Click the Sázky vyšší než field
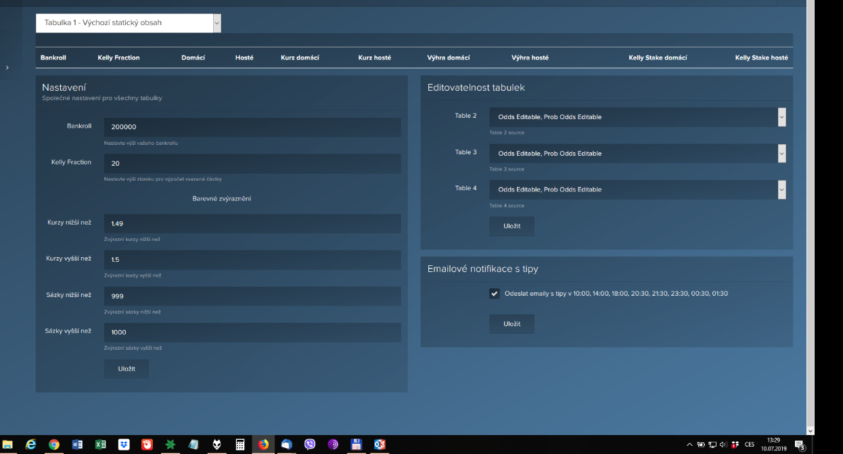The height and width of the screenshot is (454, 843). tap(252, 332)
